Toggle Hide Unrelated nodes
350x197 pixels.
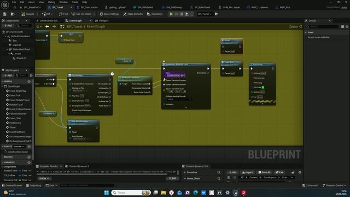coord(81,14)
